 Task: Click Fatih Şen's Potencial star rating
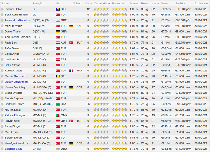click(119, 43)
